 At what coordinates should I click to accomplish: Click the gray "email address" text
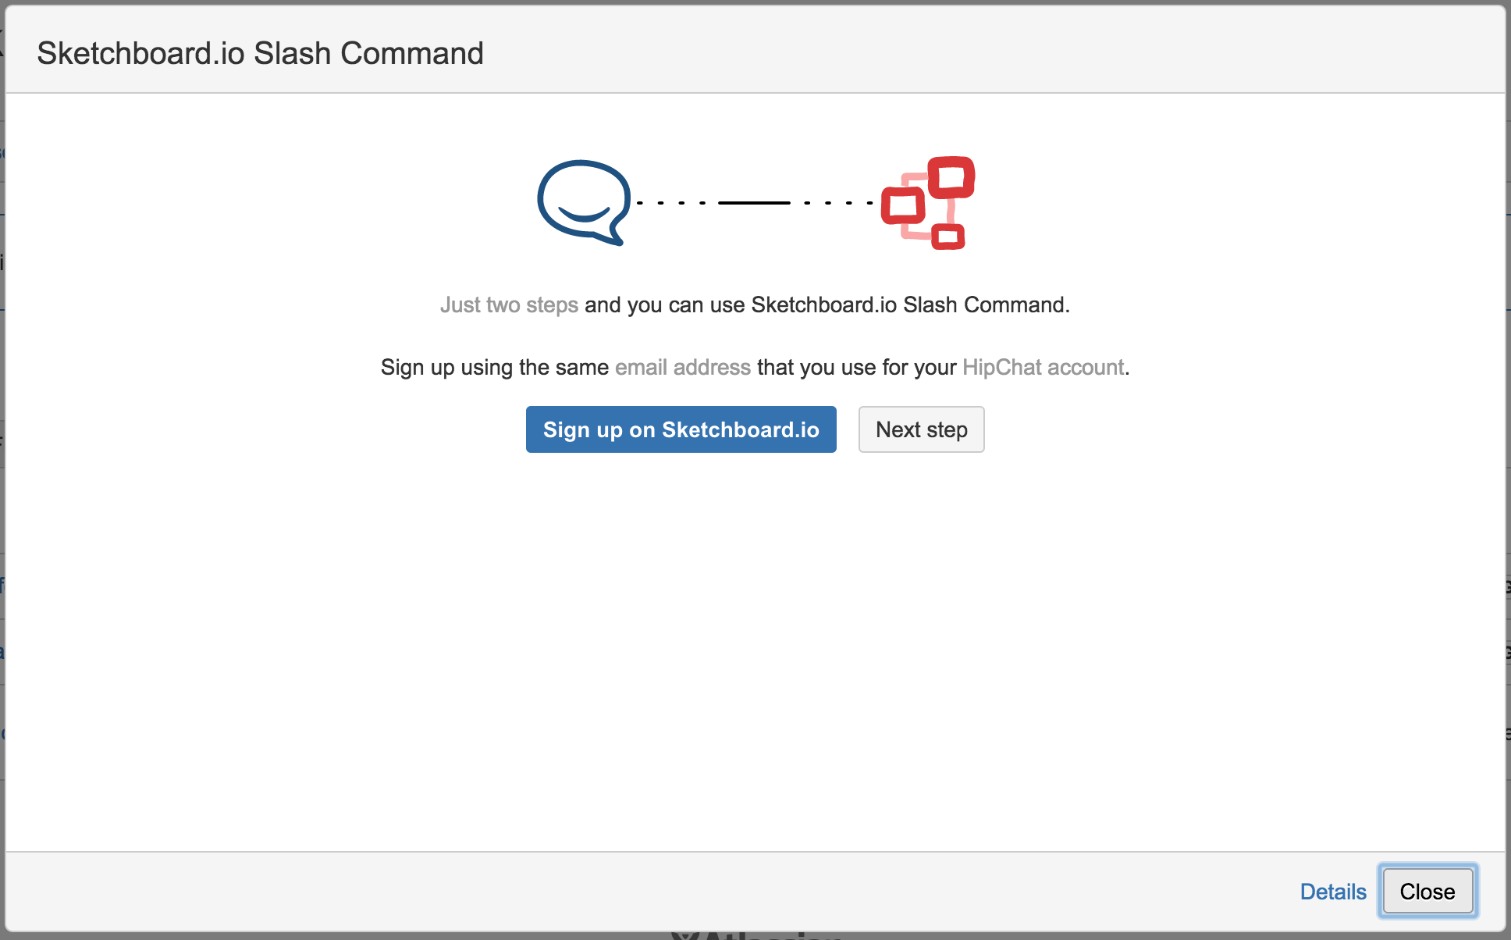[683, 367]
